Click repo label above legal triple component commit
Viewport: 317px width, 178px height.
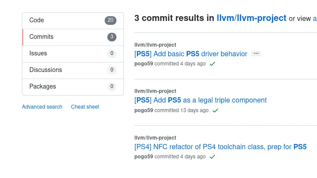click(155, 91)
